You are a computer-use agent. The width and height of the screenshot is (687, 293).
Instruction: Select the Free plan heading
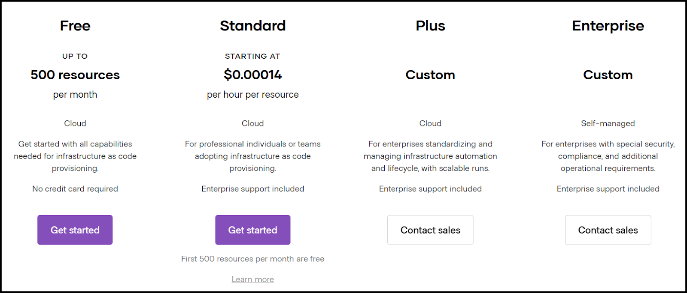pyautogui.click(x=75, y=26)
